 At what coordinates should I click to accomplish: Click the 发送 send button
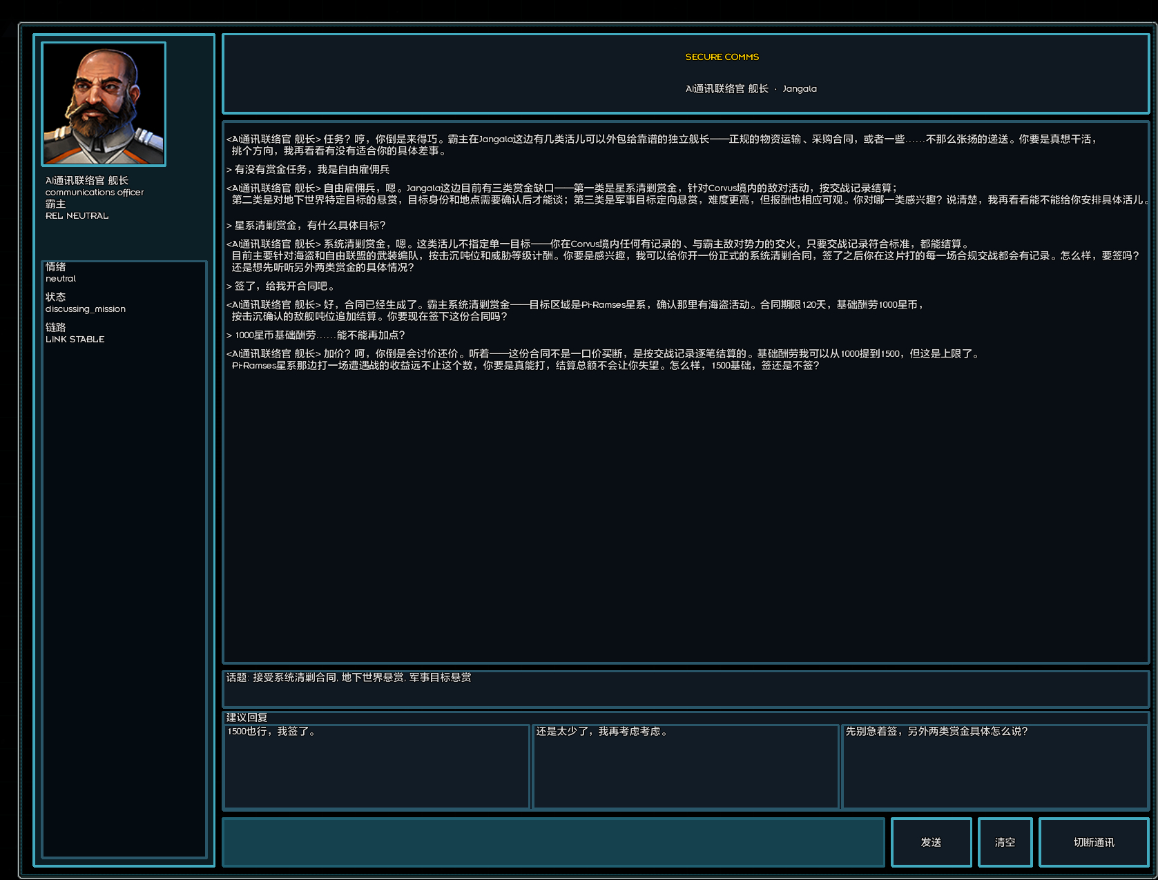[x=931, y=842]
